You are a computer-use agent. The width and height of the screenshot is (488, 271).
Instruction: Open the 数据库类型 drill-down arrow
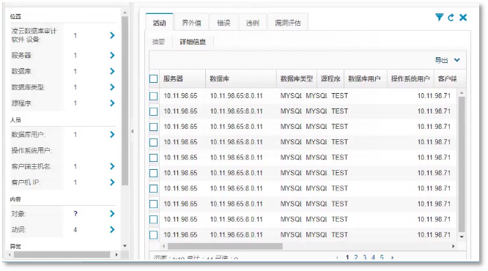click(112, 87)
